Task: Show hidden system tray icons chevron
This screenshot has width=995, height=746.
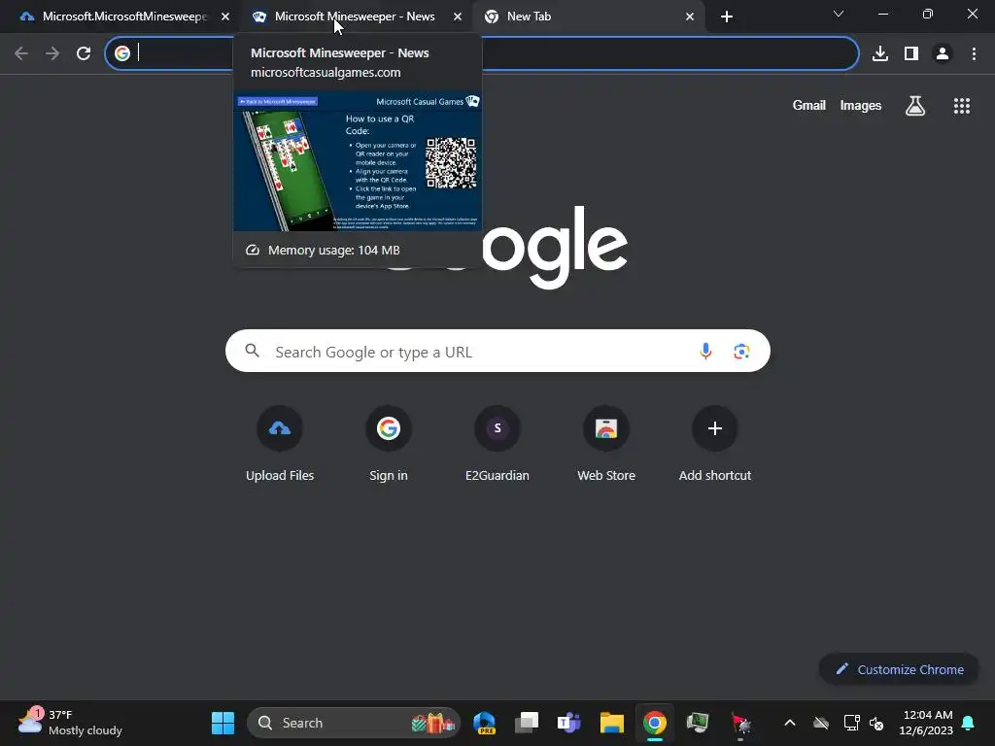Action: (790, 723)
